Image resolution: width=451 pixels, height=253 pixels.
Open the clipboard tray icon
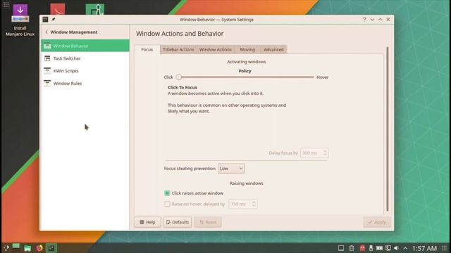point(352,248)
